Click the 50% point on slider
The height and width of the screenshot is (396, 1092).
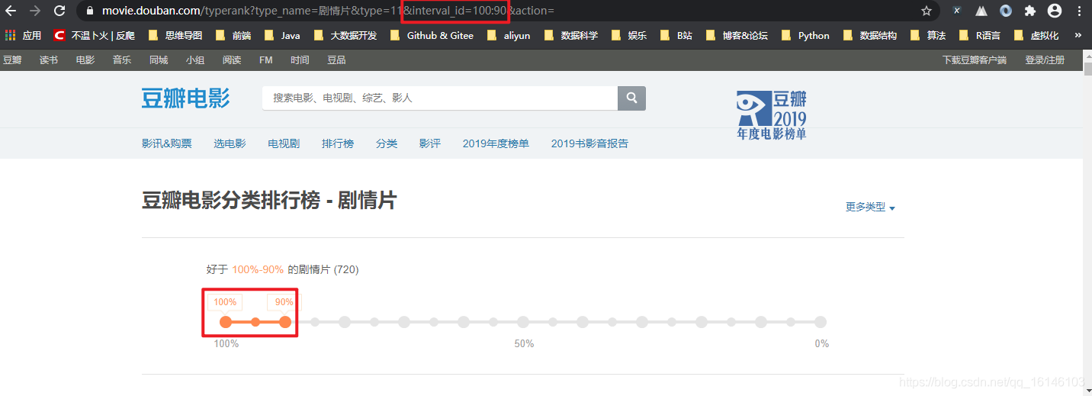[523, 322]
